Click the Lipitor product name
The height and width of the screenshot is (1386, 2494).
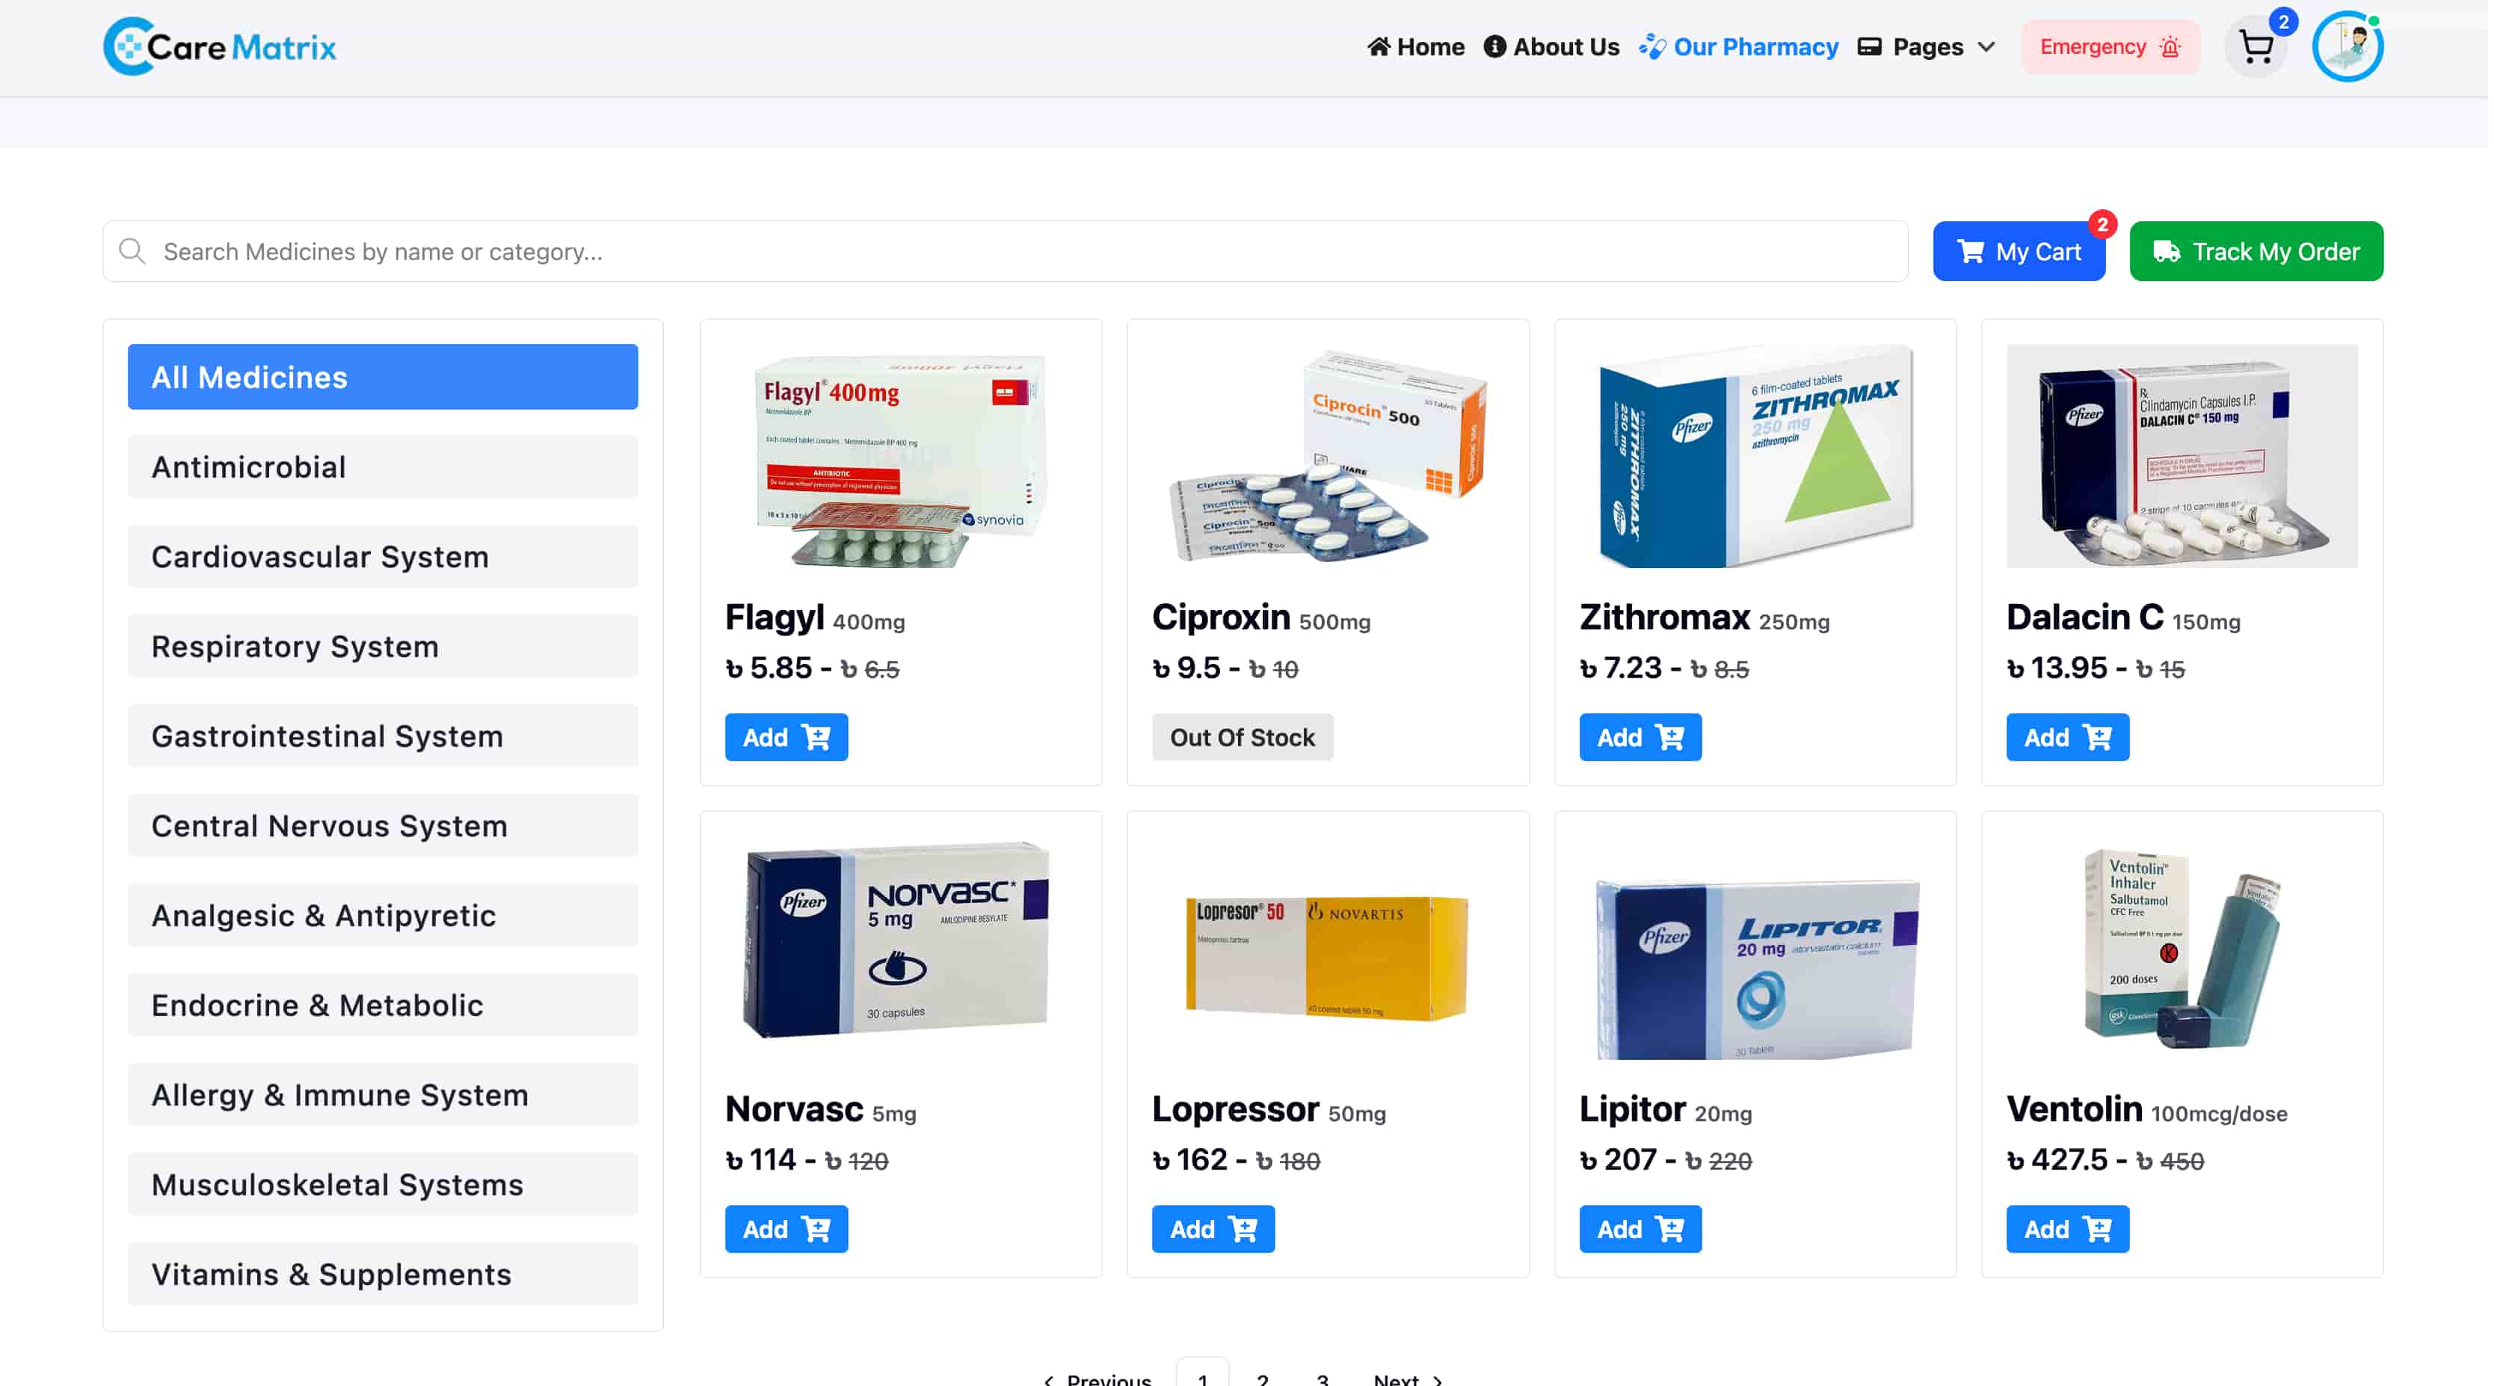tap(1637, 1111)
